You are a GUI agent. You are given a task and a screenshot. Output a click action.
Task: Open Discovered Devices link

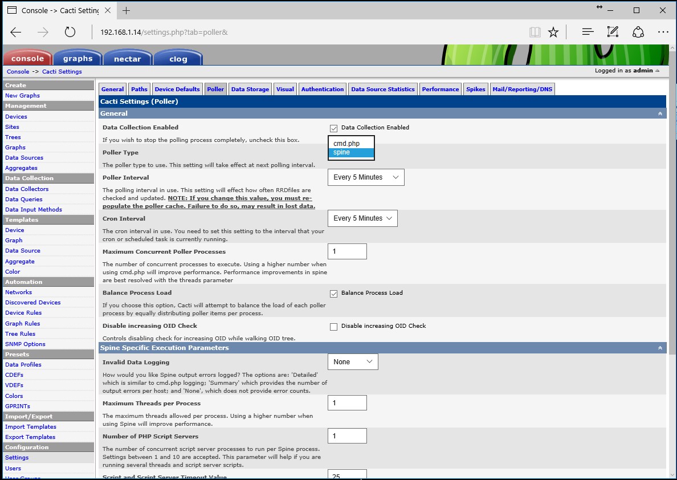pos(33,303)
